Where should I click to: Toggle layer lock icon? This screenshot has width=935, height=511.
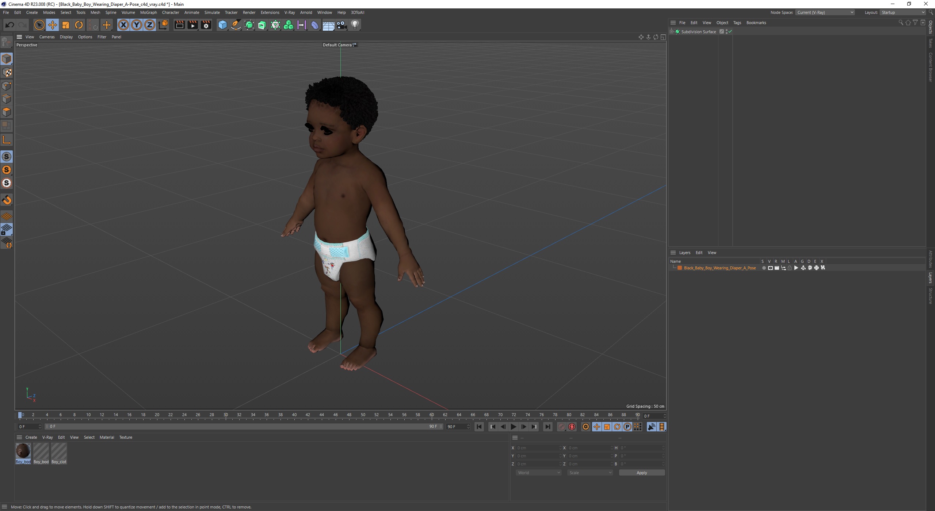coord(790,268)
